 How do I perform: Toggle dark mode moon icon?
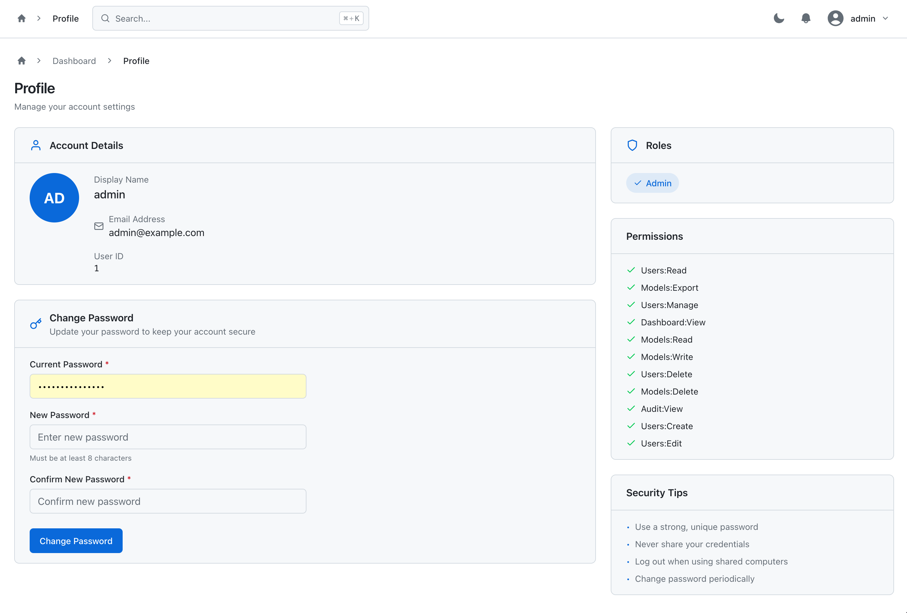778,18
